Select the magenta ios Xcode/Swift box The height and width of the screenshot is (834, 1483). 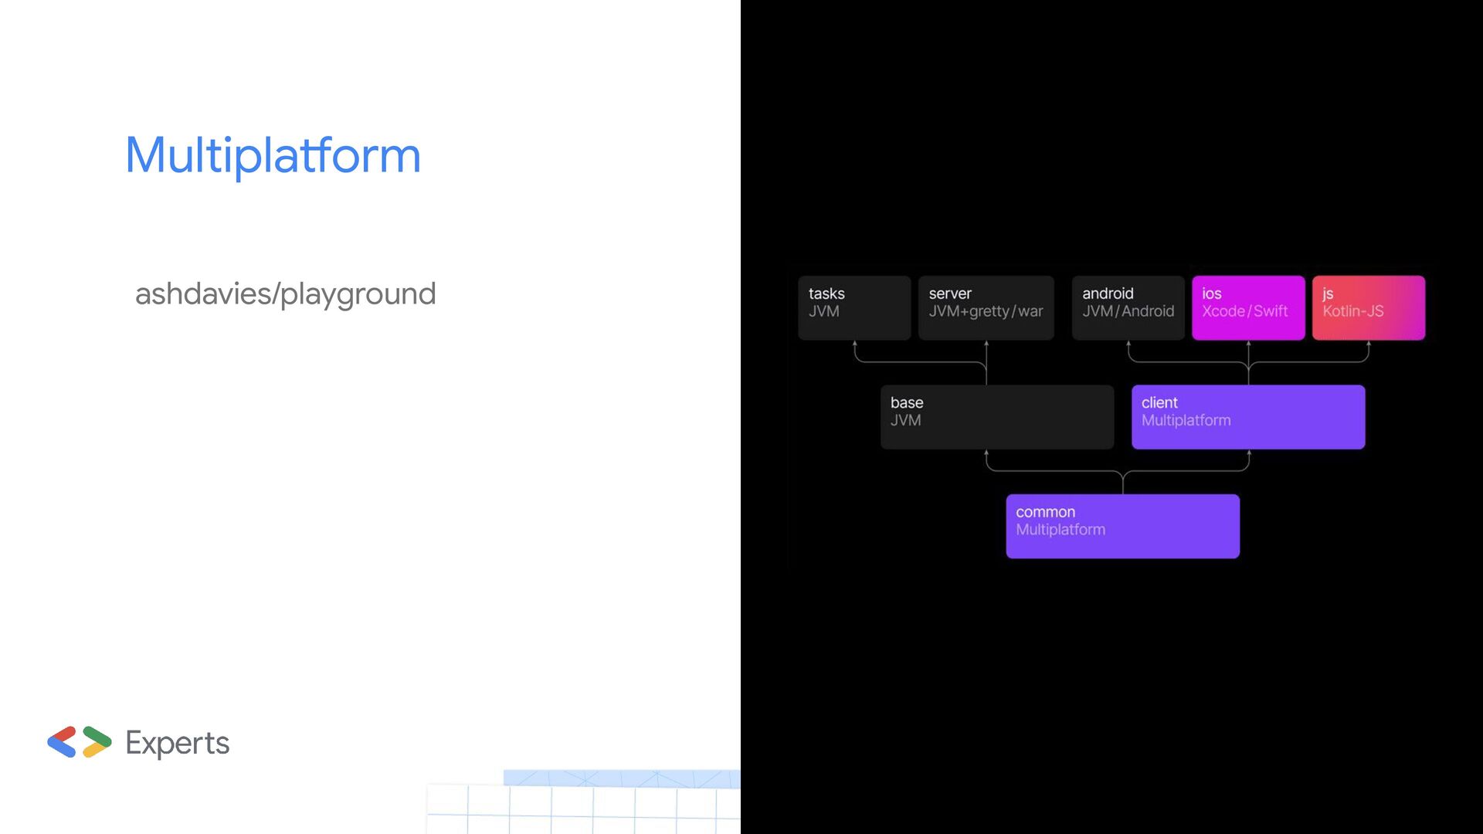[1247, 308]
